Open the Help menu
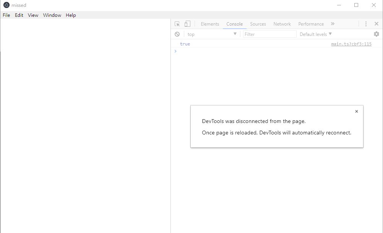Viewport: 383px width, 233px height. 71,15
